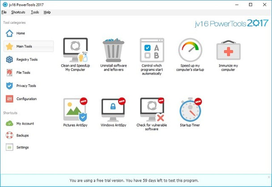Image resolution: width=272 pixels, height=187 pixels.
Task: Select Registry Tools category
Action: pyautogui.click(x=29, y=59)
